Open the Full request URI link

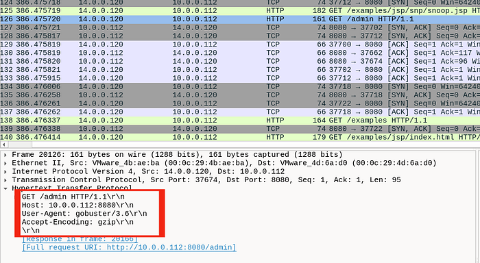pyautogui.click(x=129, y=247)
